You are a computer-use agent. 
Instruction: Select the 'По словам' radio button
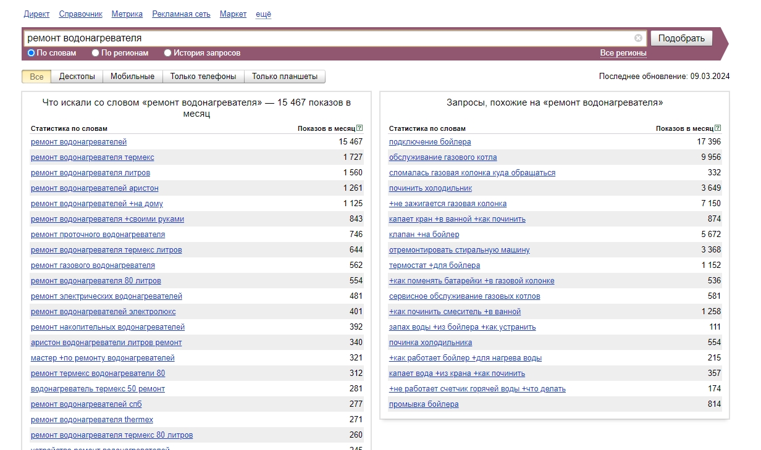click(x=32, y=53)
